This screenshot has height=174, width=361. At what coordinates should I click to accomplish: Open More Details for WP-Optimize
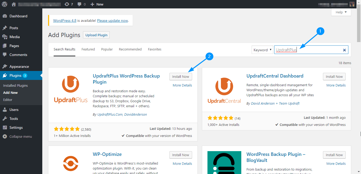pos(182,163)
